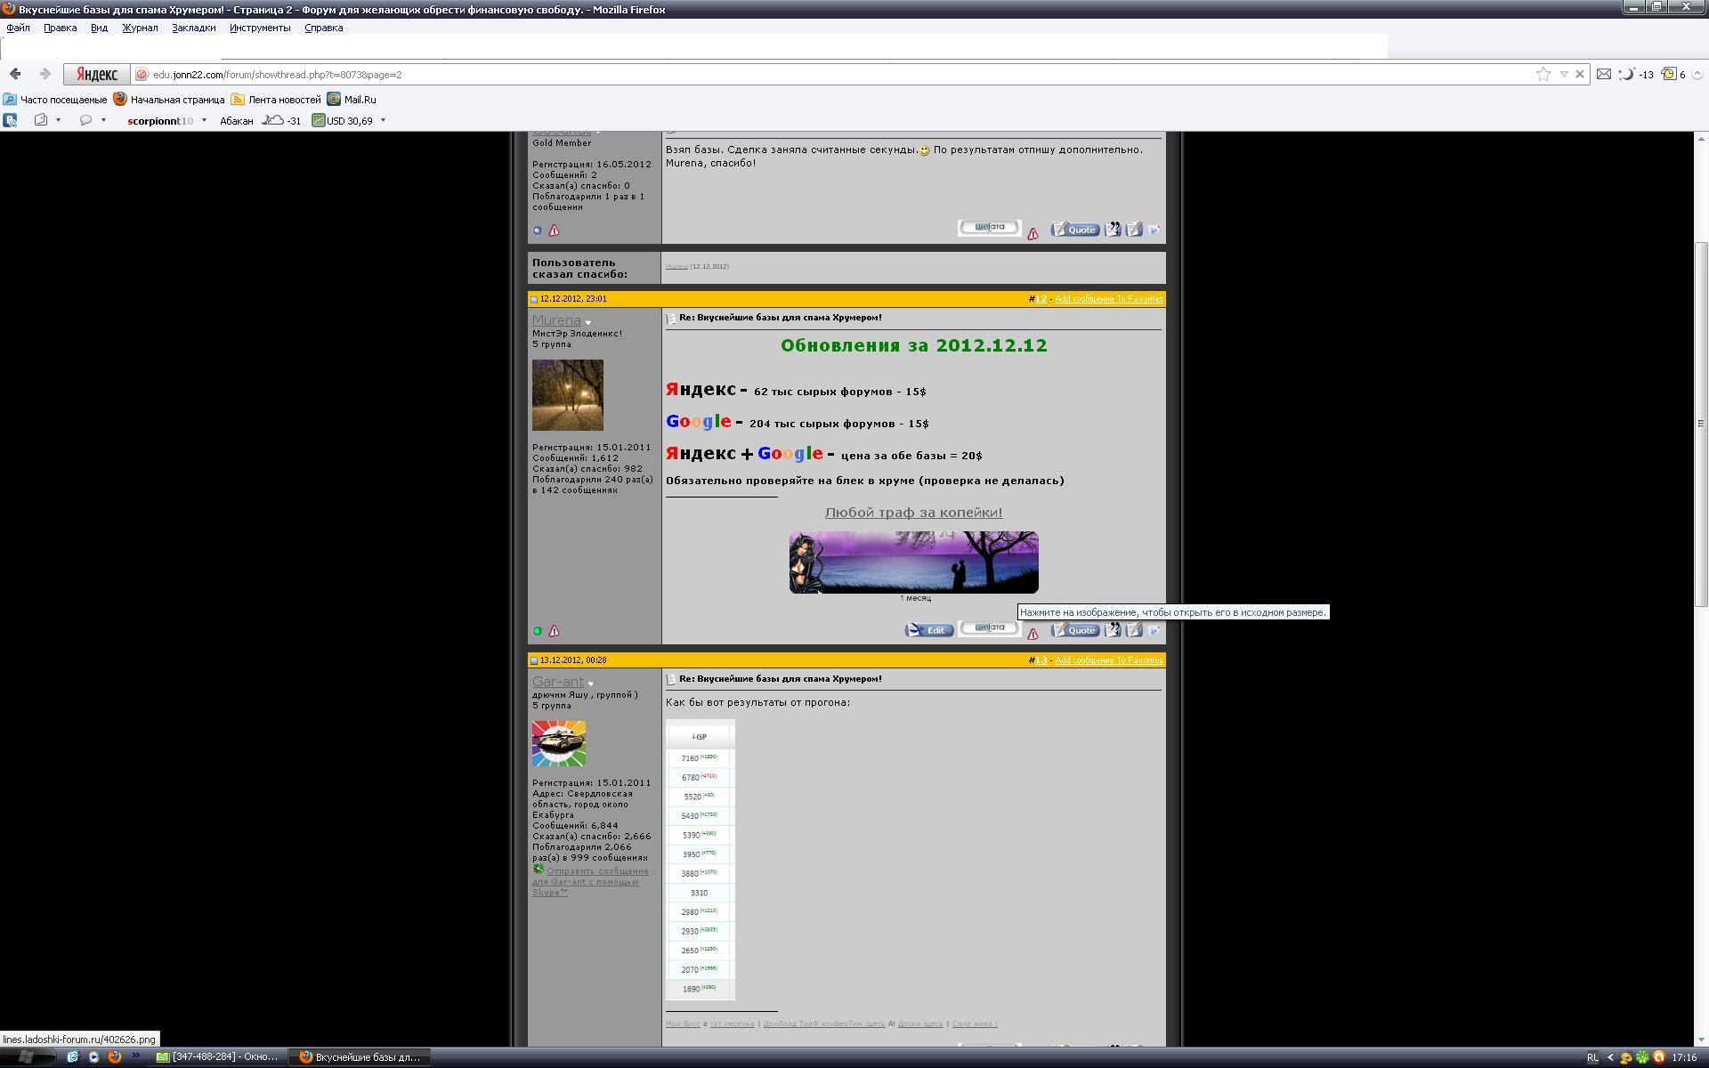Go back with the browser back arrow
This screenshot has height=1068, width=1709.
pos(15,74)
